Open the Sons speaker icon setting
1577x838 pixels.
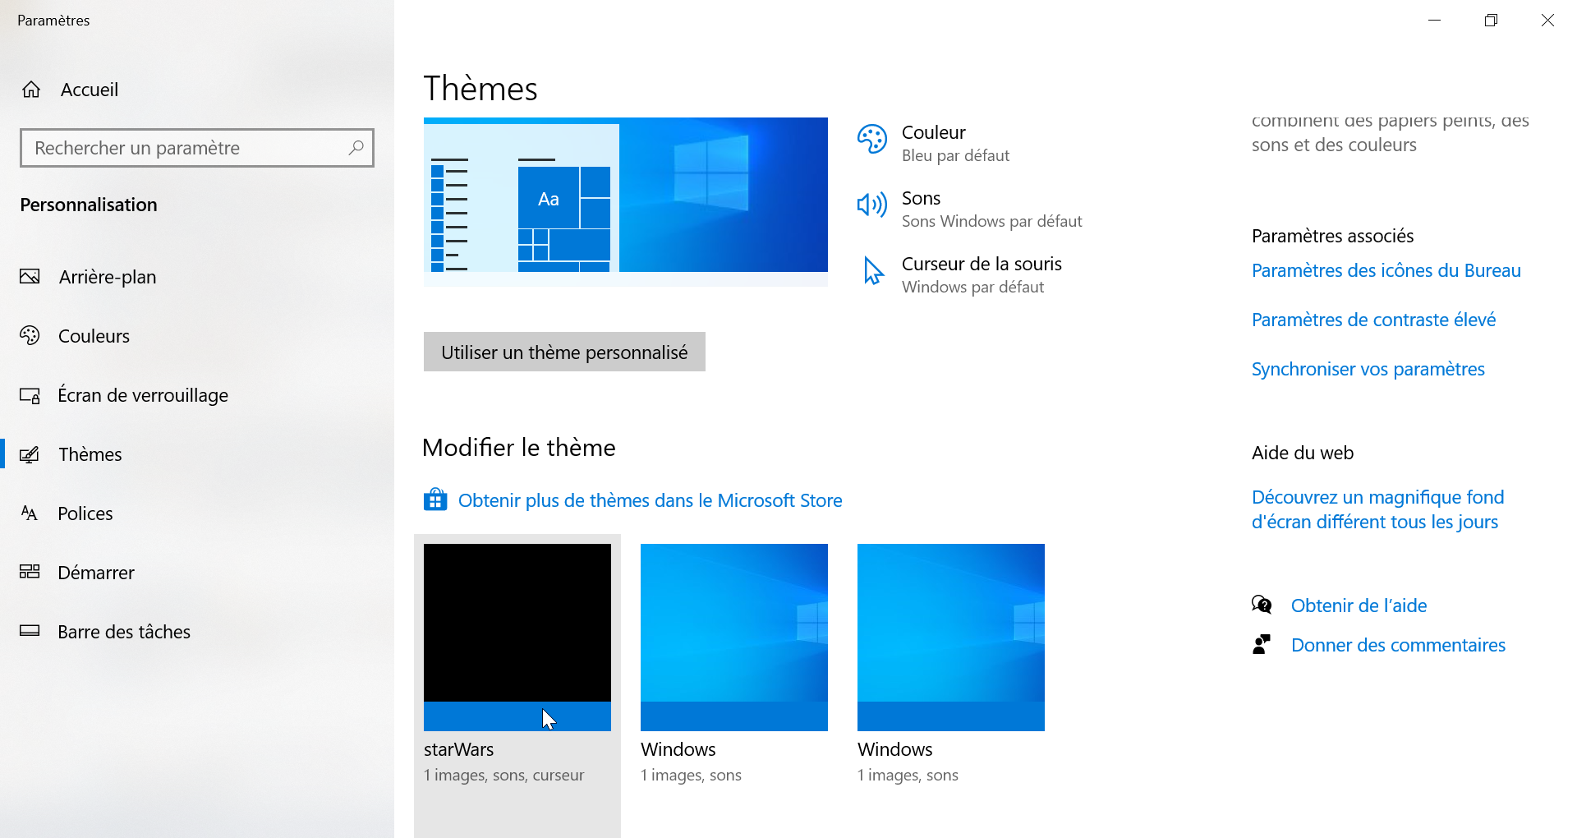click(871, 205)
